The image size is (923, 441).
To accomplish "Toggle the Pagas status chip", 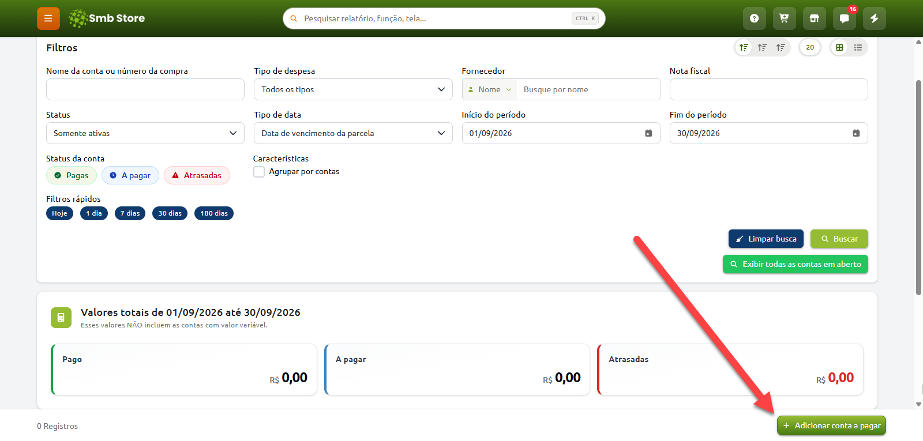I will (72, 175).
